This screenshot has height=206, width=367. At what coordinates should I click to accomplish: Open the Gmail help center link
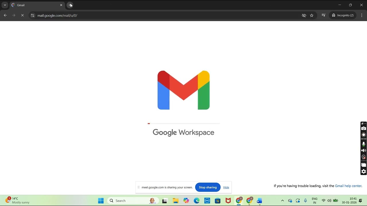pos(348,186)
